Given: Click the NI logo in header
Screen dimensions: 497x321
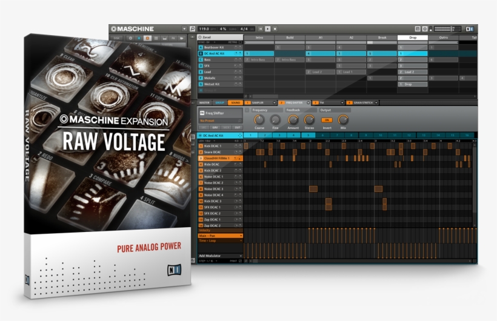Looking at the screenshot, I should coord(470,29).
